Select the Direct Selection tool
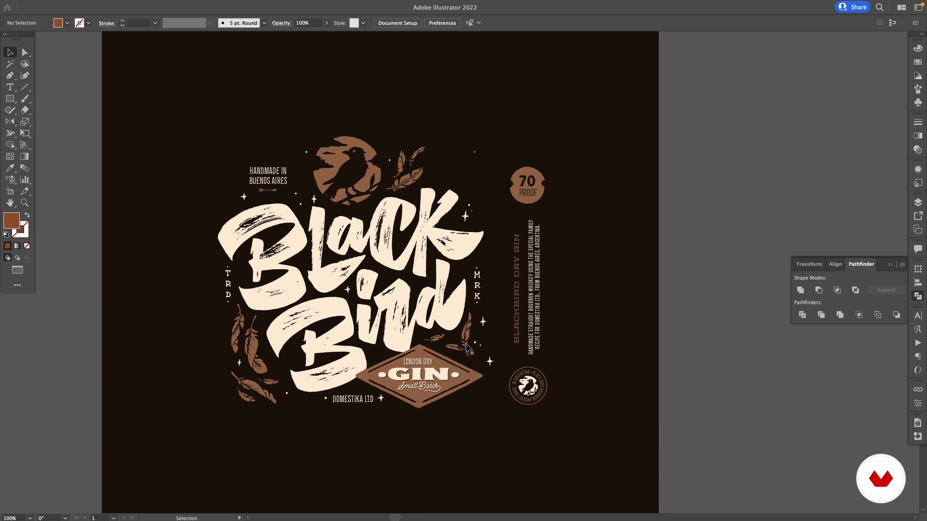 25,52
